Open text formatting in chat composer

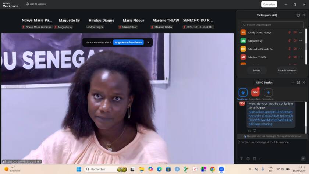241,159
